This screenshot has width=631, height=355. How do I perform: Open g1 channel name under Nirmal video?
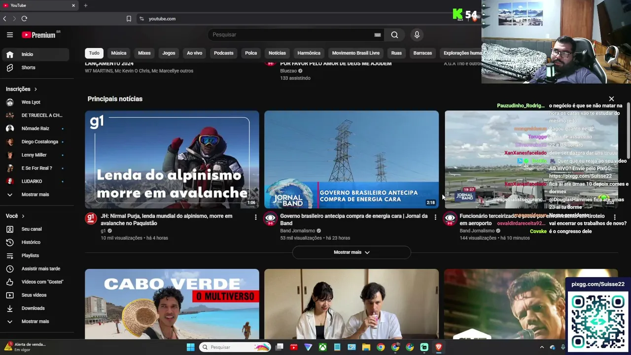pos(103,231)
